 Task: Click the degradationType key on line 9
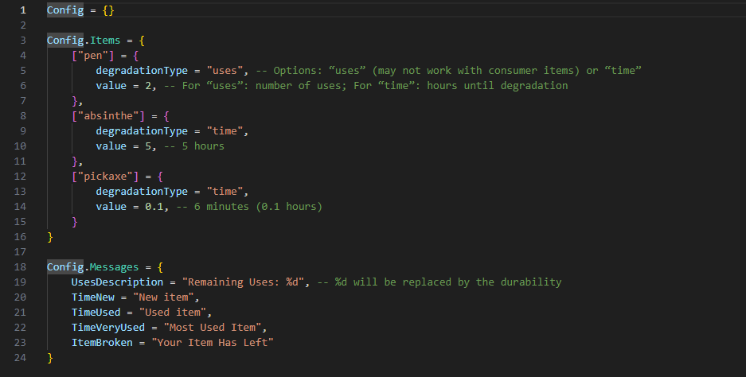[142, 130]
